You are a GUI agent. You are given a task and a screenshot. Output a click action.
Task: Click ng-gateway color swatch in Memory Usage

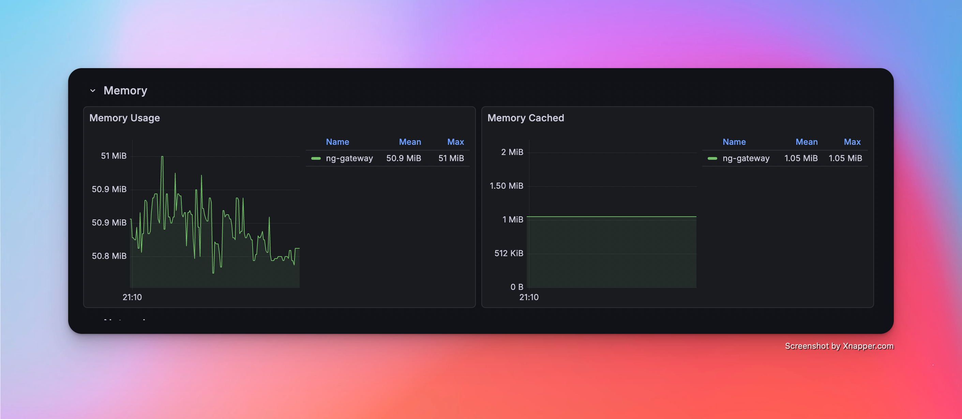point(316,158)
